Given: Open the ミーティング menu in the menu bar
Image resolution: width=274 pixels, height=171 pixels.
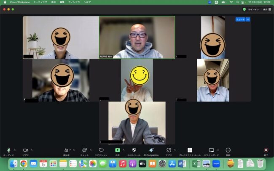Looking at the screenshot, I should 40,2.
